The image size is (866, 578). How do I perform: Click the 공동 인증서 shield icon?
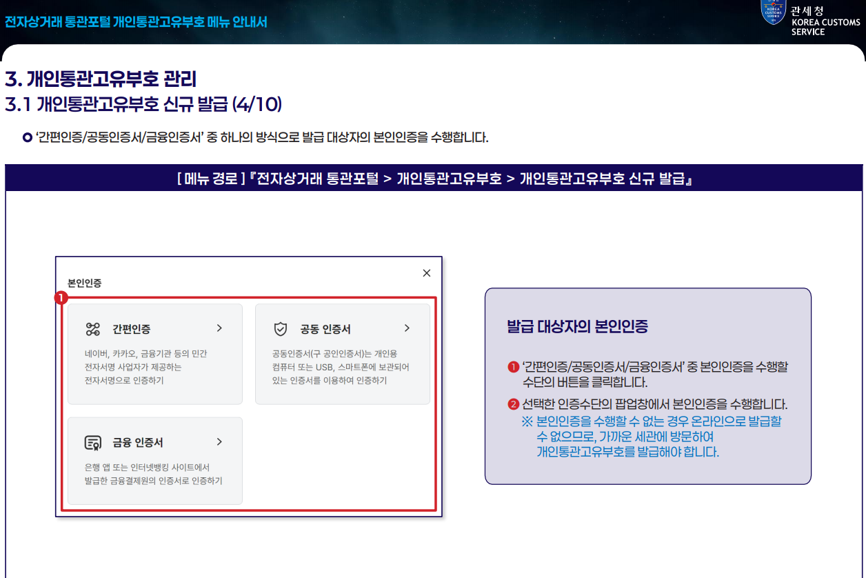pos(281,329)
